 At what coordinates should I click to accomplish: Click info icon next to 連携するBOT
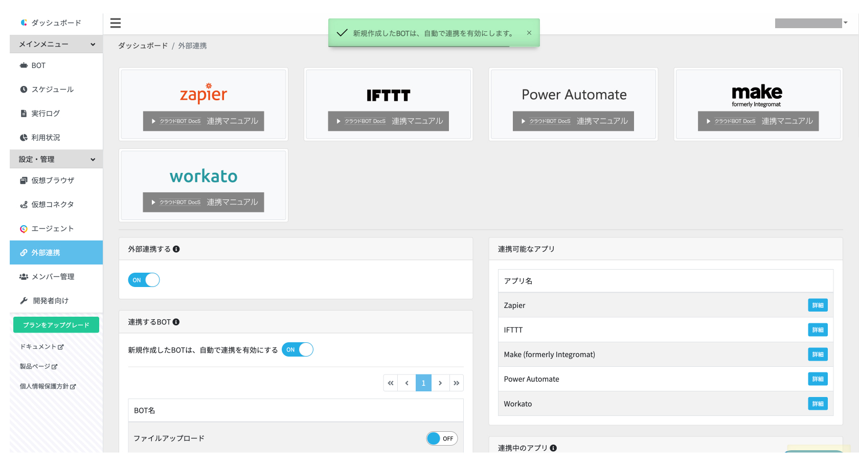pos(176,322)
